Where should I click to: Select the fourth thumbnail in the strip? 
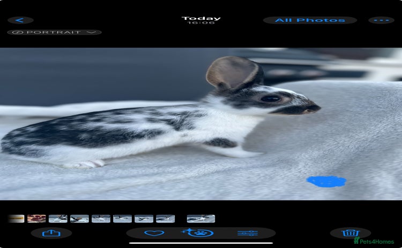click(x=79, y=219)
